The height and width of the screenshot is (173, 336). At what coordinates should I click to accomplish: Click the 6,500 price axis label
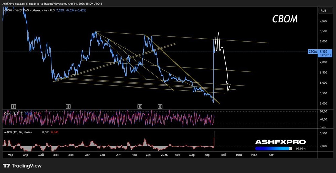pyautogui.click(x=323, y=73)
